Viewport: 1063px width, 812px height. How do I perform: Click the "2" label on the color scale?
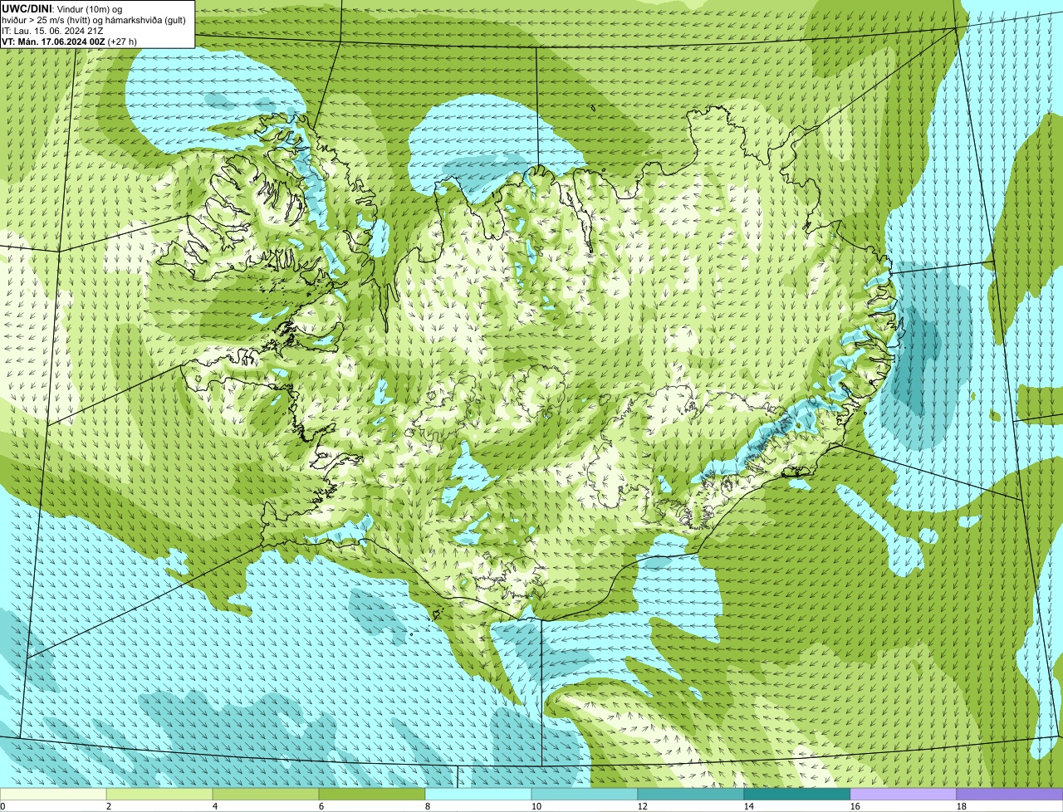109,806
